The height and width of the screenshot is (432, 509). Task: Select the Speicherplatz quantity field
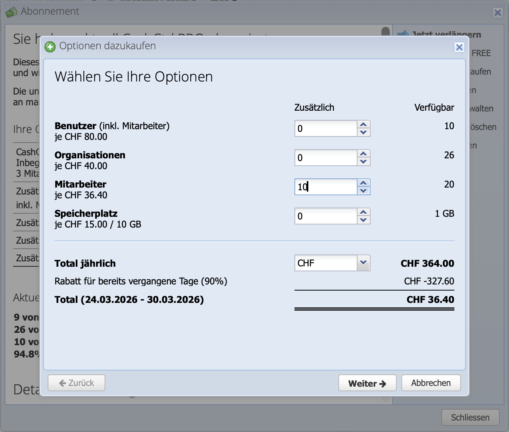(325, 216)
